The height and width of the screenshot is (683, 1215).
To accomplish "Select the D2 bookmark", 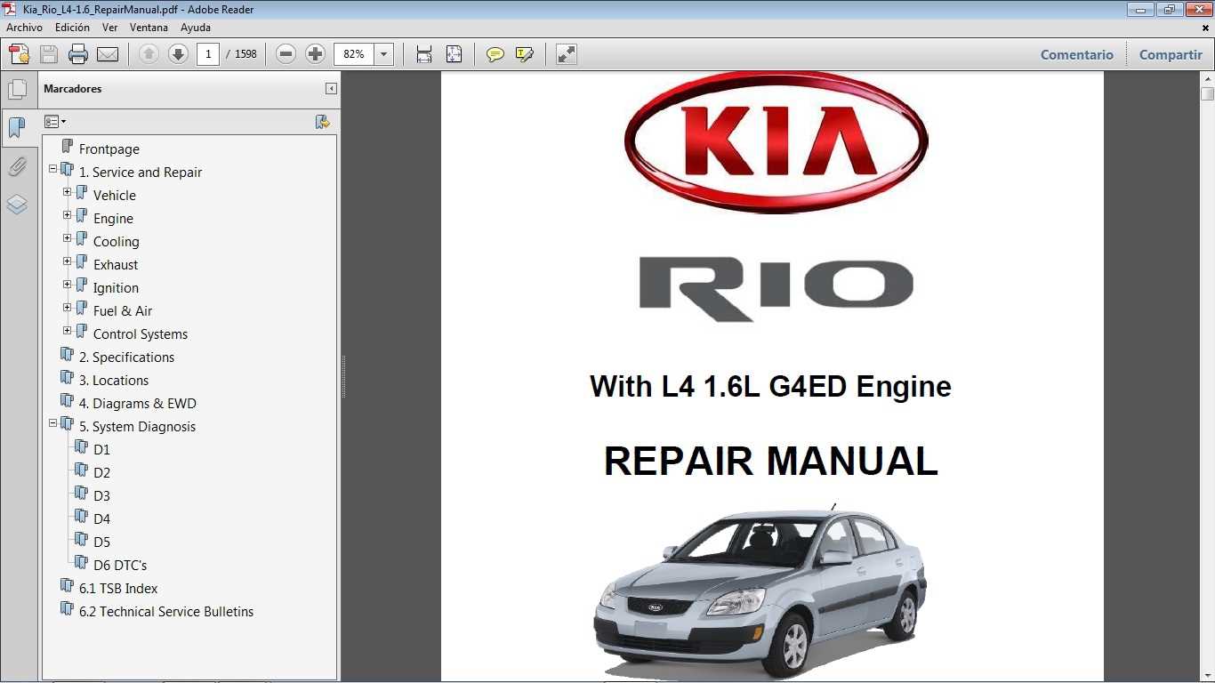I will [101, 473].
